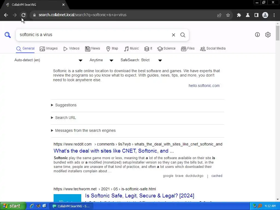This screenshot has width=280, height=210.
Task: Click the padlock site info icon
Action: [x=34, y=15]
